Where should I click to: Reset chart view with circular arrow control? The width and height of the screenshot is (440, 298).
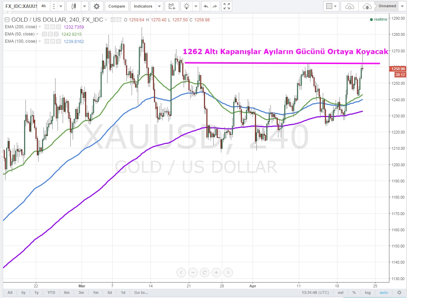pyautogui.click(x=205, y=273)
